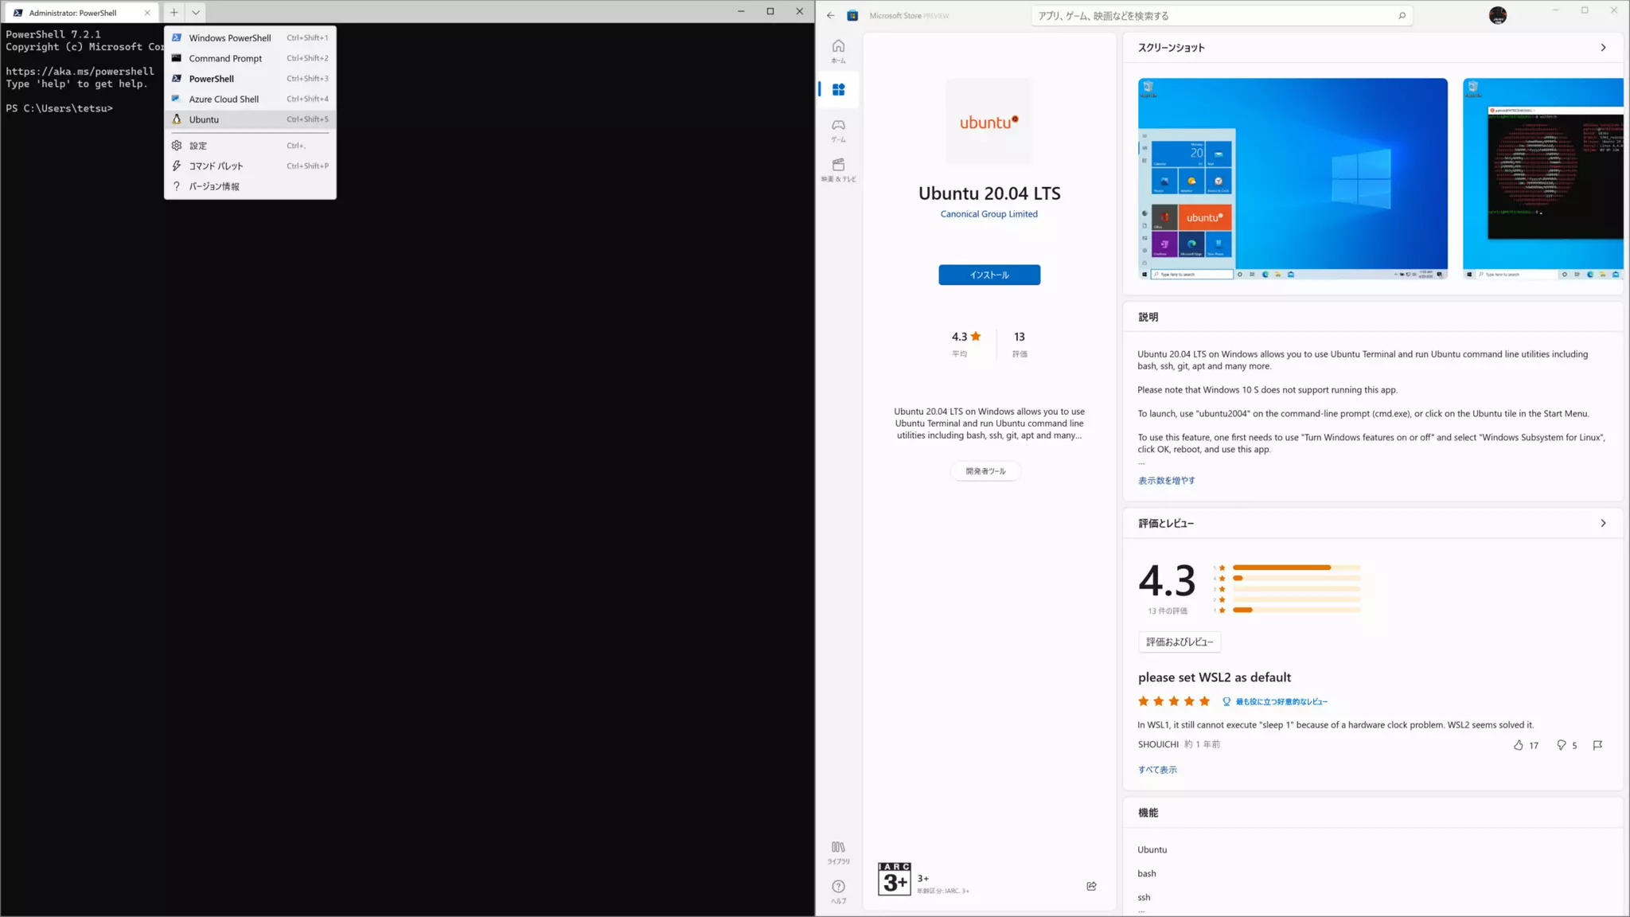Click the thumbs-down icon on review
The image size is (1630, 917).
(x=1561, y=745)
